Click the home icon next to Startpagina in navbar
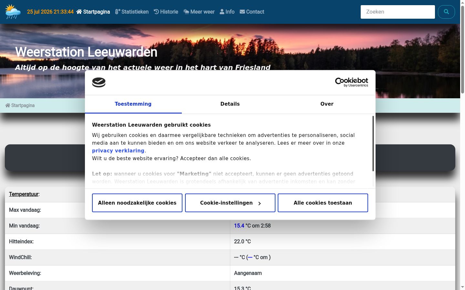The image size is (465, 290). [79, 12]
